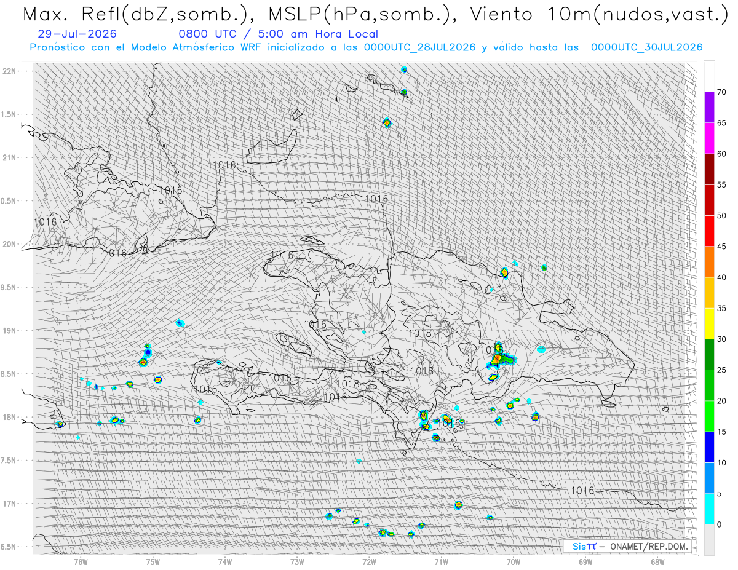Click the '17N' latitude label

coord(10,504)
